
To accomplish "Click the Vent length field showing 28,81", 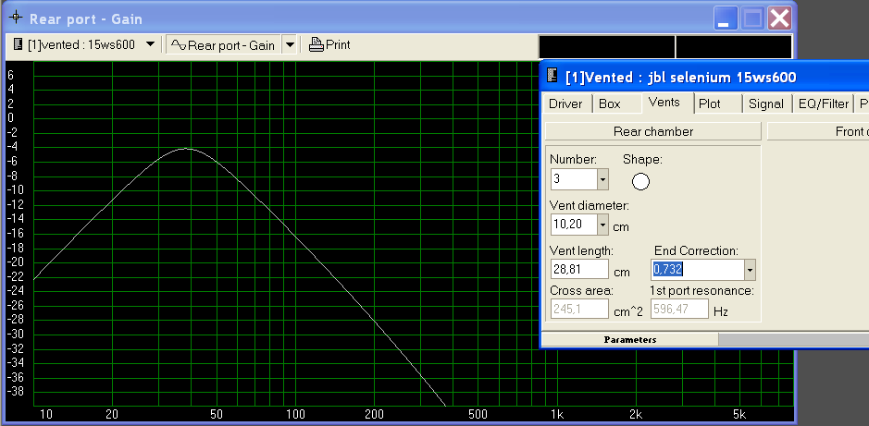I will (579, 270).
